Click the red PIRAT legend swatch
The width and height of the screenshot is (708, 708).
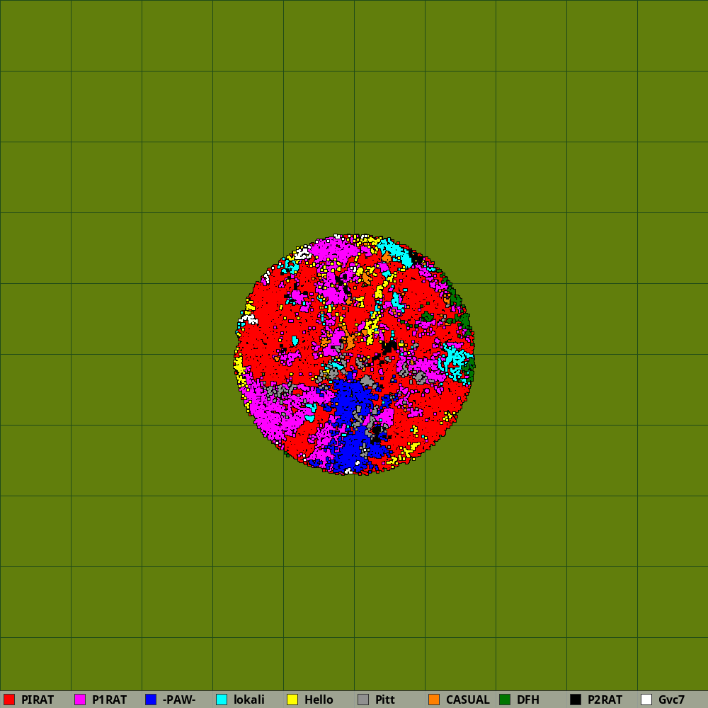[x=9, y=700]
